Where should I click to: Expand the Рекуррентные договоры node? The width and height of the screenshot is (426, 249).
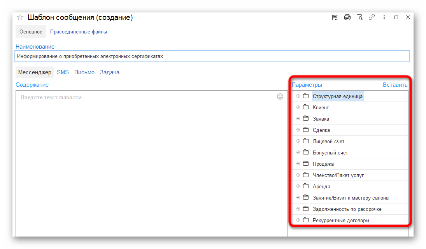pyautogui.click(x=298, y=220)
